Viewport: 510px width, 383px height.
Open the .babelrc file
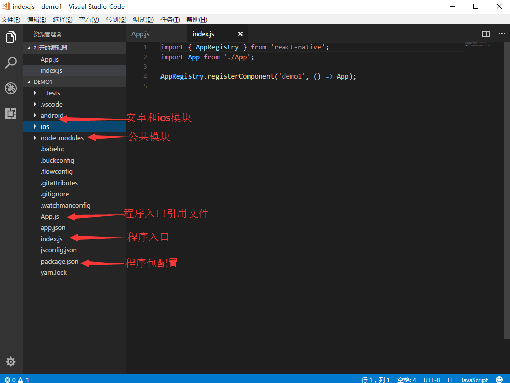point(74,149)
